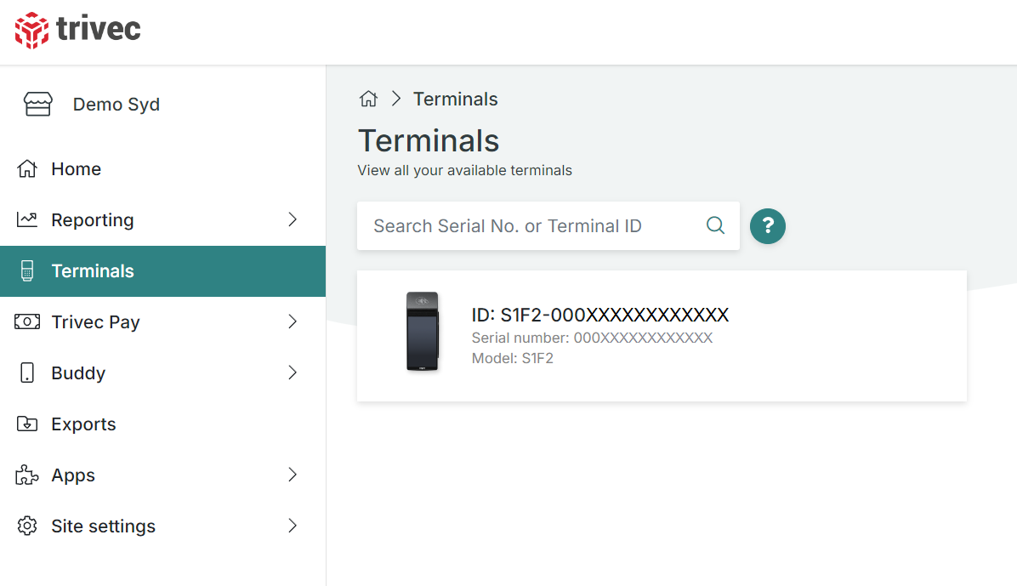This screenshot has width=1017, height=586.
Task: Click the Reporting chart icon
Action: [x=28, y=219]
